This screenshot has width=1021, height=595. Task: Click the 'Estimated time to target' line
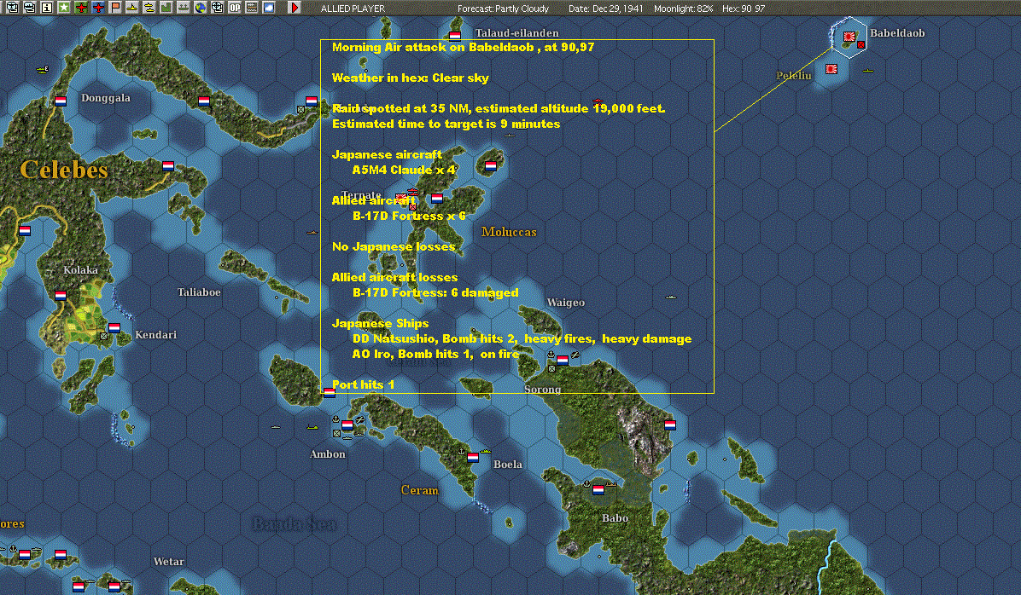tap(446, 124)
